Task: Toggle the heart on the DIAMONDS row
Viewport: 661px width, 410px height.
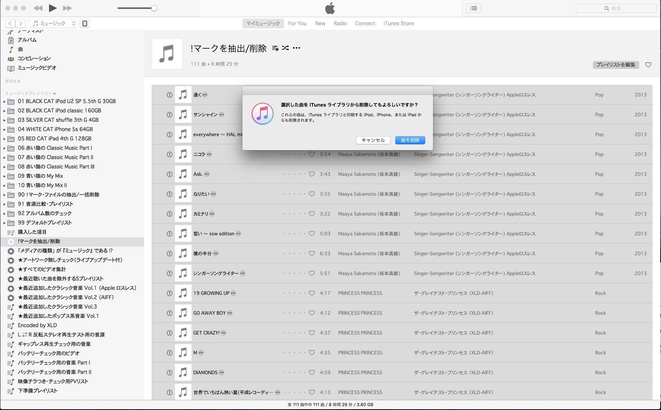Action: pos(312,373)
